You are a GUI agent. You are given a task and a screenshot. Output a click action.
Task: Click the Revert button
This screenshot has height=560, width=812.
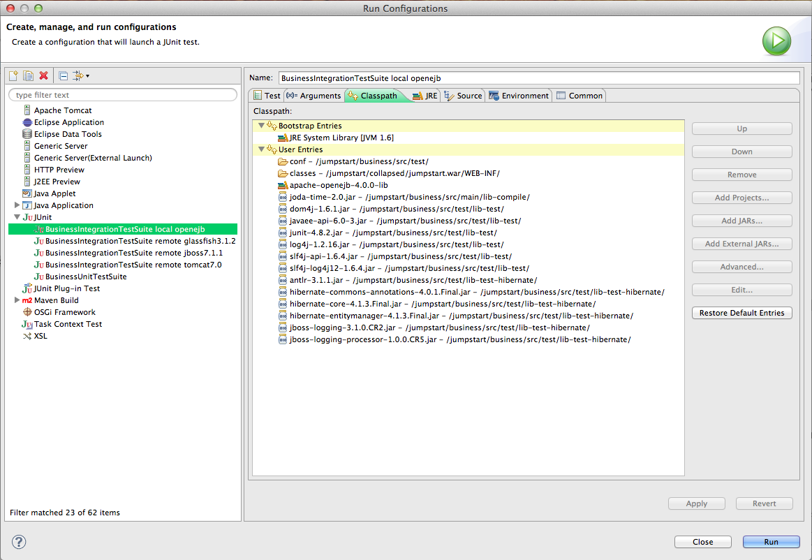point(765,503)
